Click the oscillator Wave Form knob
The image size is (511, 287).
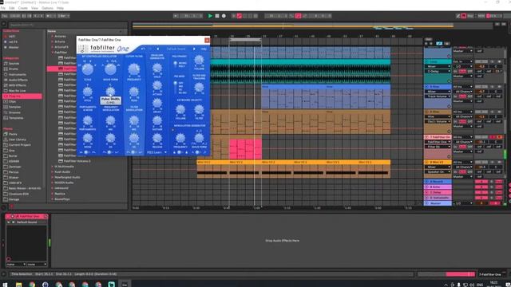(x=110, y=69)
